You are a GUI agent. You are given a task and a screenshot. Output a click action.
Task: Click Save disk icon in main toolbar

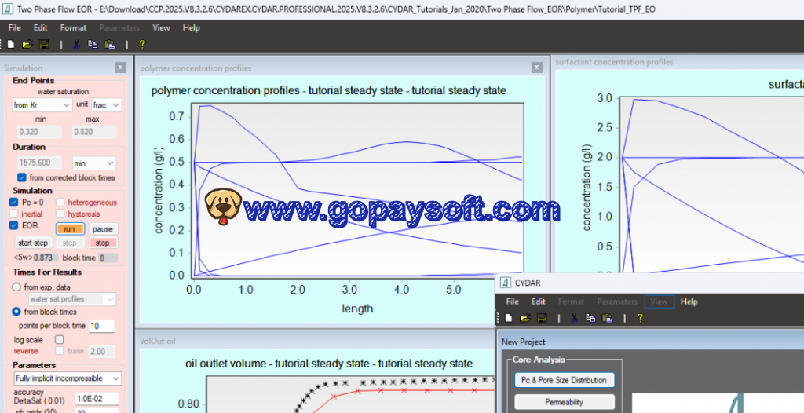click(x=44, y=45)
